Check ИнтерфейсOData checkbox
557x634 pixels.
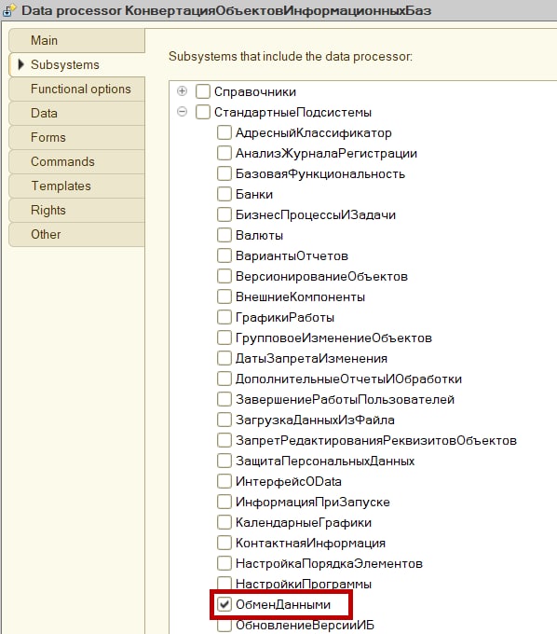224,481
